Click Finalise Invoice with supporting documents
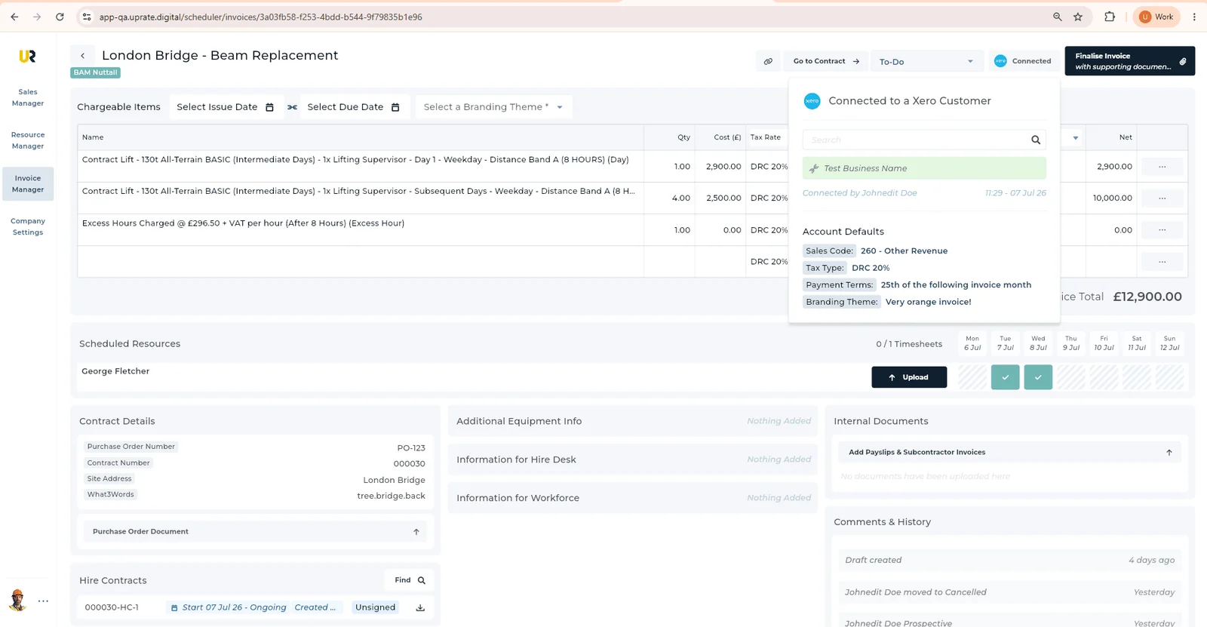 1129,61
